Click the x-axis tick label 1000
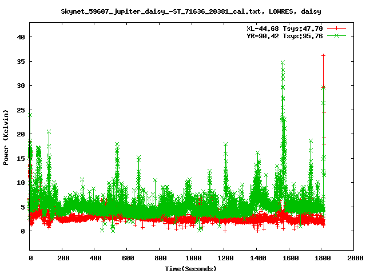Viewport: 366px width, 274px height. tap(193, 258)
